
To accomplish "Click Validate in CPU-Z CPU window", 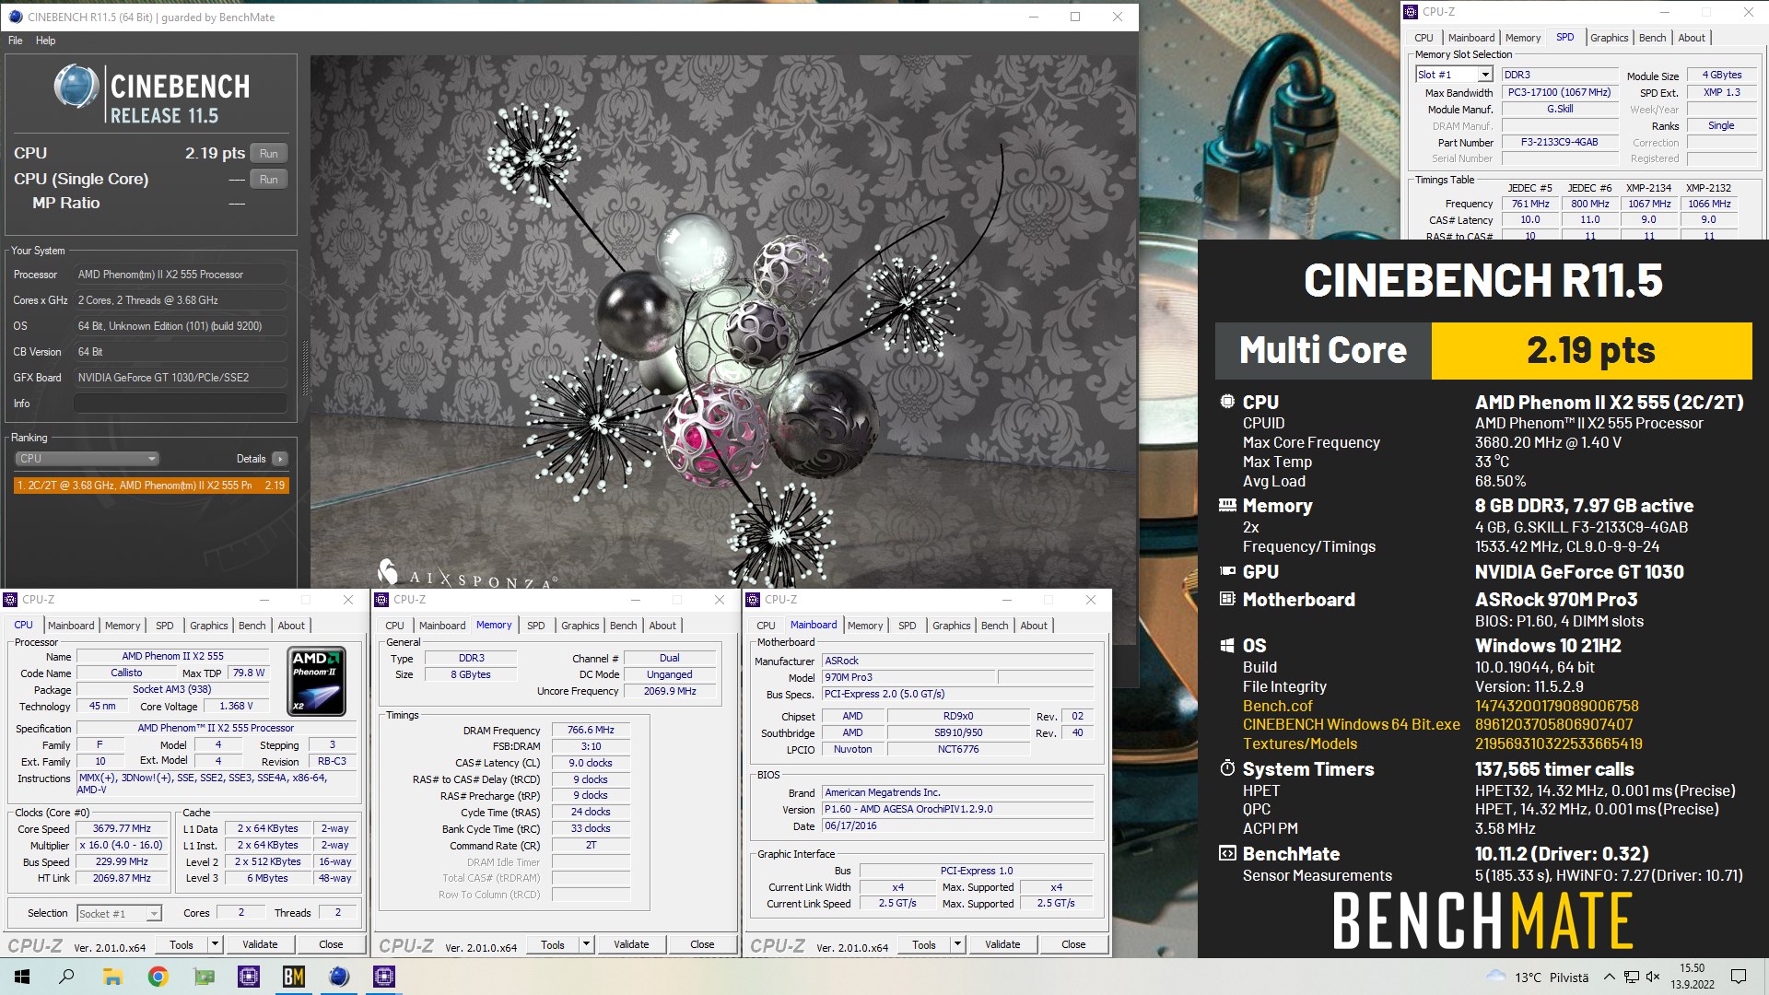I will tap(260, 944).
